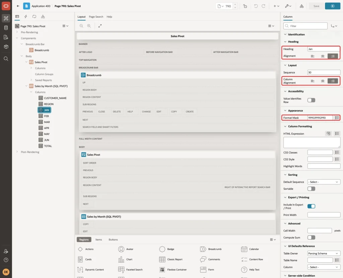This screenshot has height=278, width=343.
Task: Open the Processing tab icon in left pane
Action: point(34,17)
